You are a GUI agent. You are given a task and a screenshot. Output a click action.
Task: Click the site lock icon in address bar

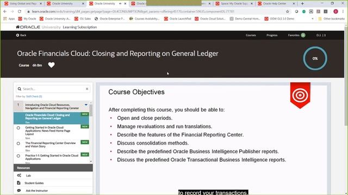28,11
